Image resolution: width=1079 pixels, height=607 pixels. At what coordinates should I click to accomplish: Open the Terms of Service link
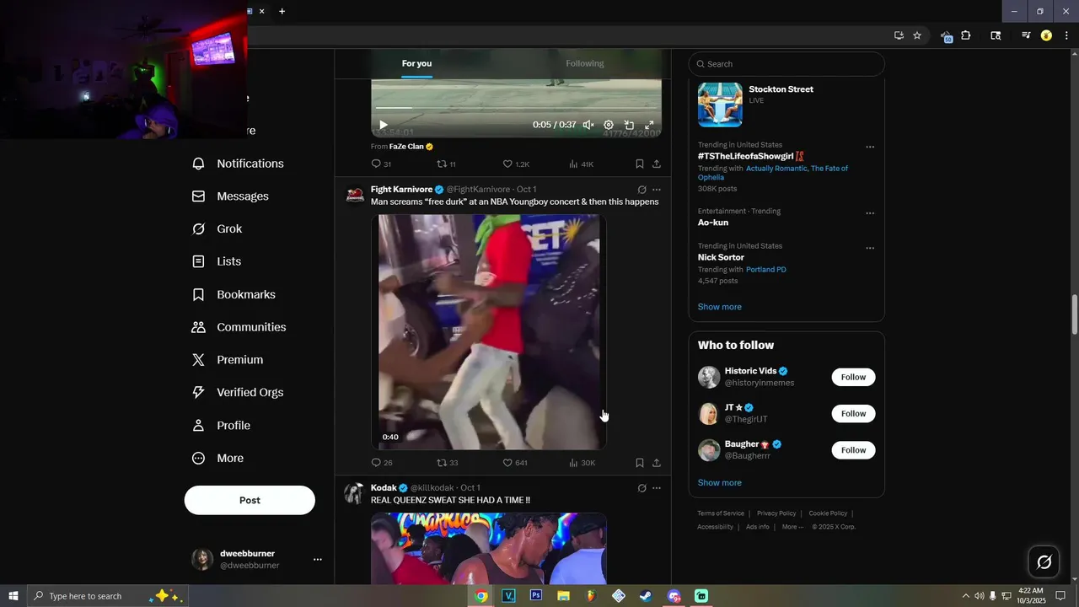click(x=721, y=513)
